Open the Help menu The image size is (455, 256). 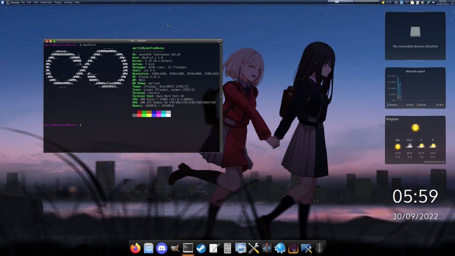77,2
